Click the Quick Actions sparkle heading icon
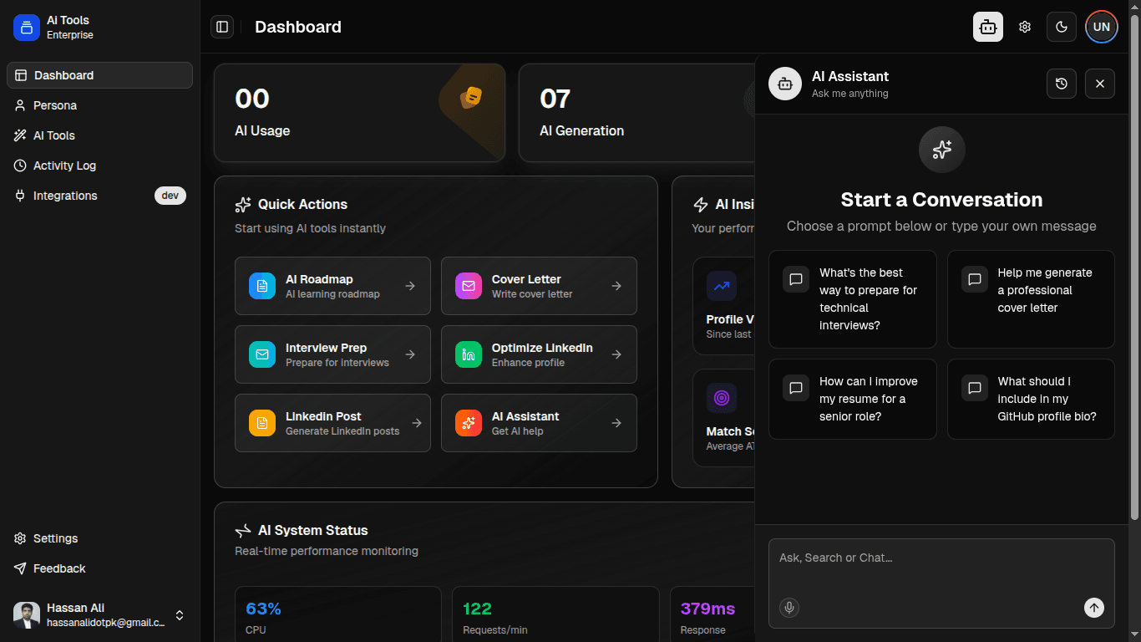The height and width of the screenshot is (642, 1141). click(243, 204)
